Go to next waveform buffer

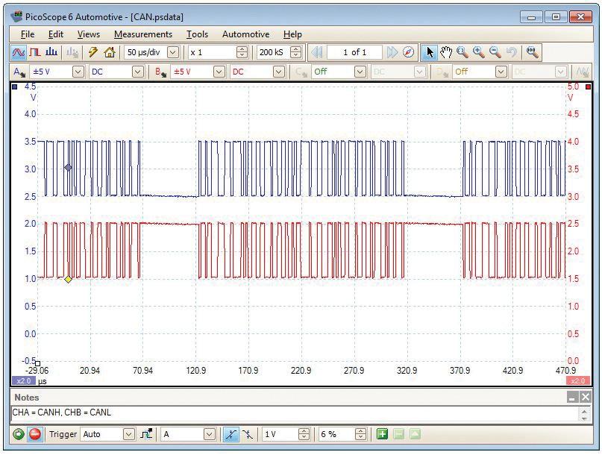point(392,52)
